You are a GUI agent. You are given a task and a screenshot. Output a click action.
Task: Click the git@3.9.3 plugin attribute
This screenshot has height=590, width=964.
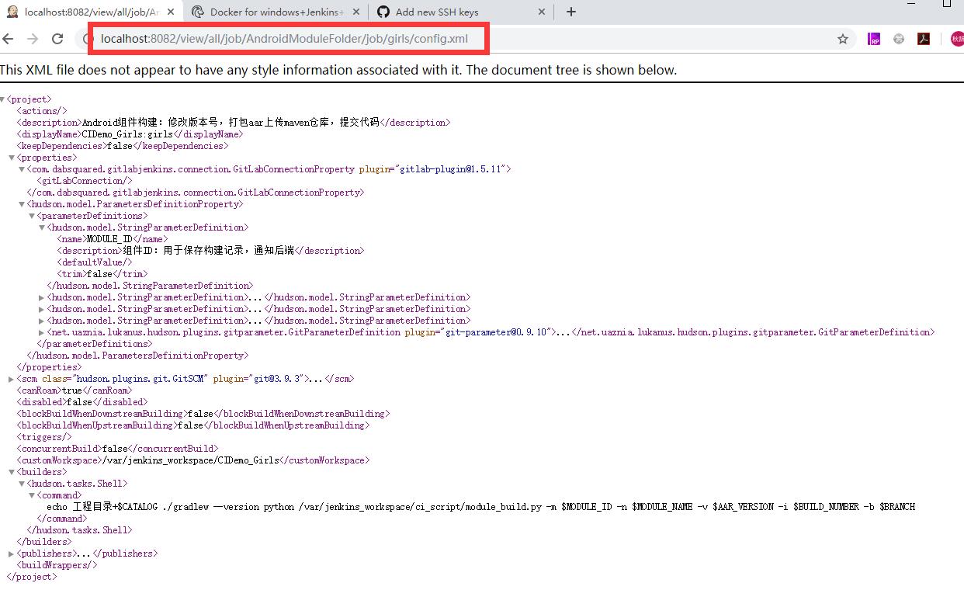[257, 379]
